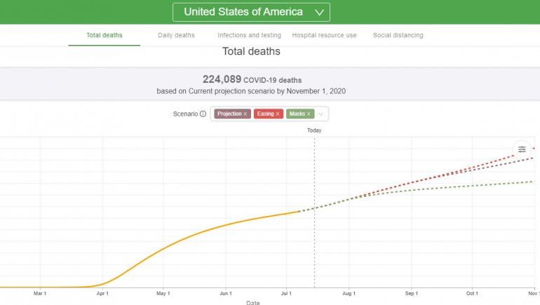Click the Projection scenario label
The image size is (540, 305).
pos(229,114)
